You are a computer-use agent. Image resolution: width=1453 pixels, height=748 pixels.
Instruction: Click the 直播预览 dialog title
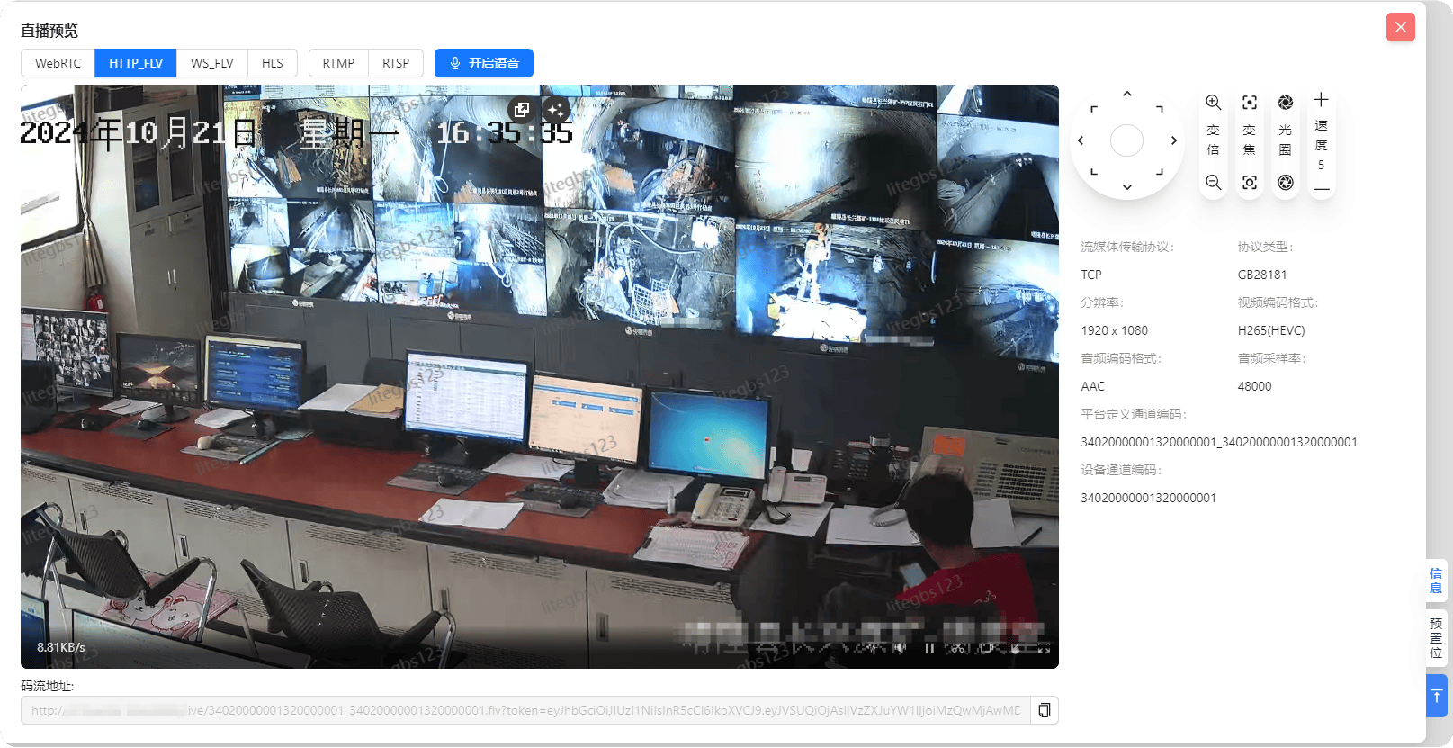49,31
